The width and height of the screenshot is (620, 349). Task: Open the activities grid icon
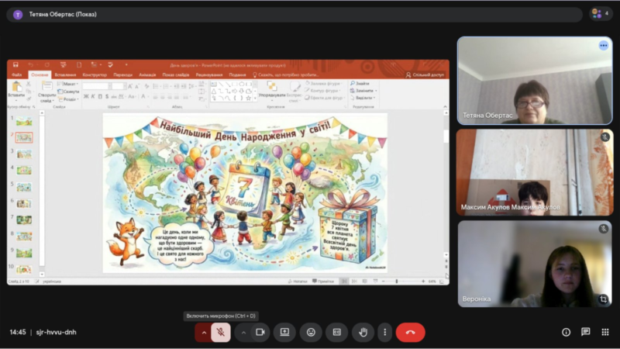[604, 332]
